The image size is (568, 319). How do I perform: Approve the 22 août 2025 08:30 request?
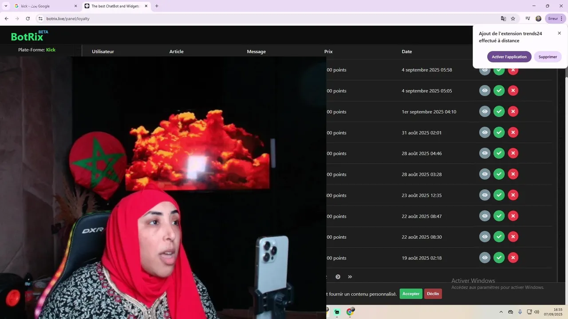tap(499, 237)
